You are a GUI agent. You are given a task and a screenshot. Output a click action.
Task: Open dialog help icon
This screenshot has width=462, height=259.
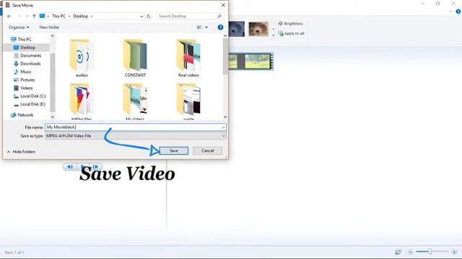pyautogui.click(x=220, y=27)
